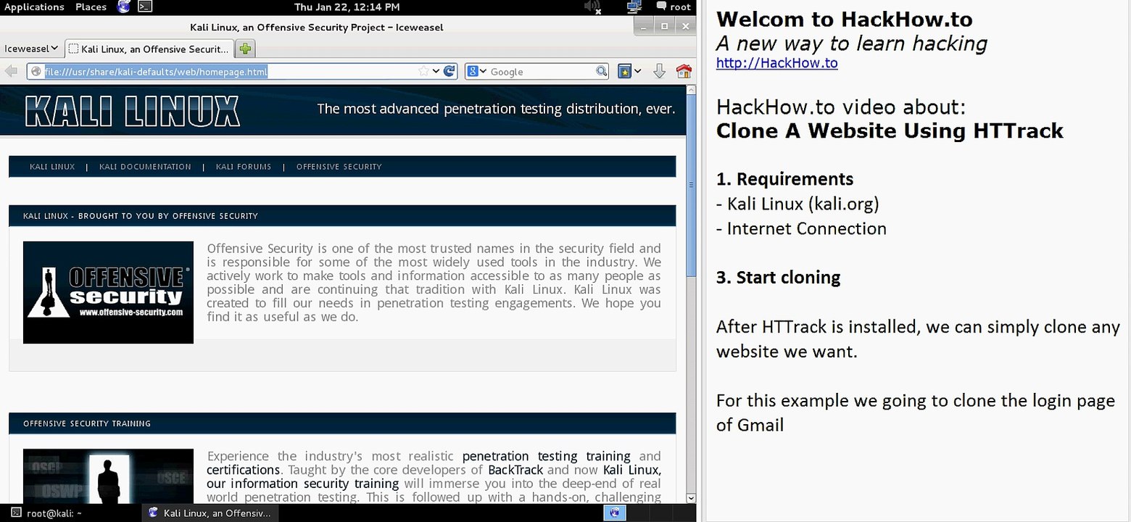Go to the home page via house icon

[x=683, y=71]
